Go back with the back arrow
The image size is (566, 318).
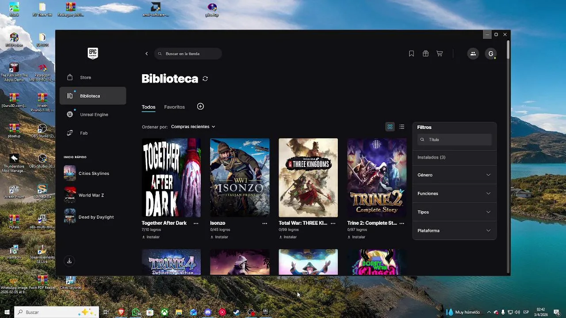coord(146,53)
